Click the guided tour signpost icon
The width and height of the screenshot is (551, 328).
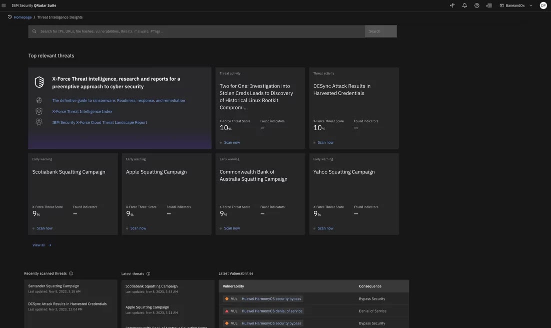[x=452, y=6]
